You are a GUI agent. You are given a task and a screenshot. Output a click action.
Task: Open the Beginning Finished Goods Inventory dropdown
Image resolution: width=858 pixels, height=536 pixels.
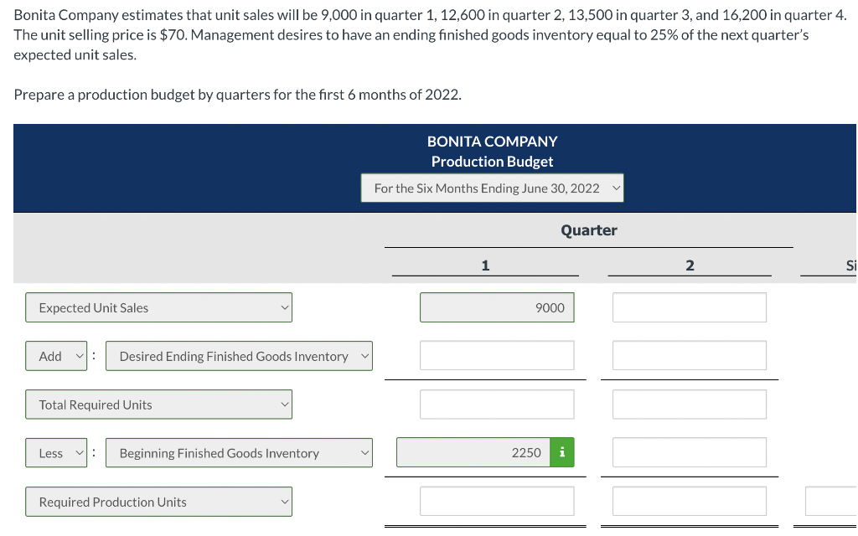click(x=239, y=452)
